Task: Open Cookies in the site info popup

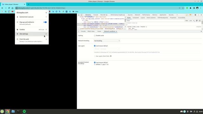Action: tap(32, 29)
